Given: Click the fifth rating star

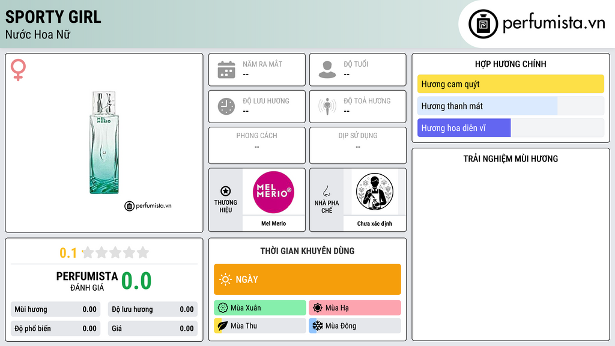Looking at the screenshot, I should 143,252.
